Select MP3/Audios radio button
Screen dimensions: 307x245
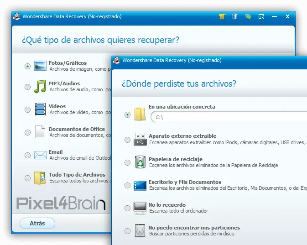tap(28, 87)
